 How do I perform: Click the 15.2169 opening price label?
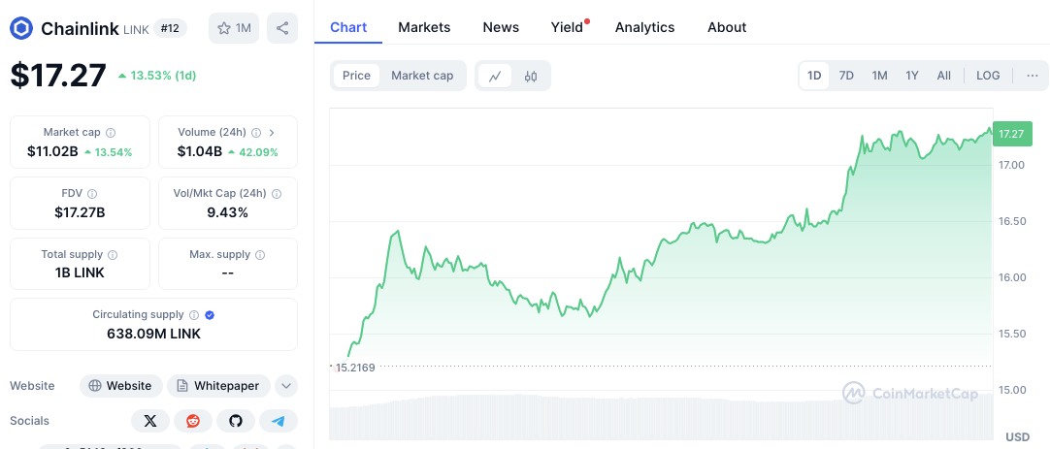click(x=355, y=368)
